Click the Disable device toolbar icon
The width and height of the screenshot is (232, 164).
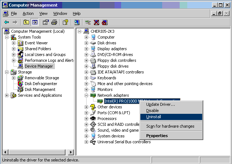105,22
